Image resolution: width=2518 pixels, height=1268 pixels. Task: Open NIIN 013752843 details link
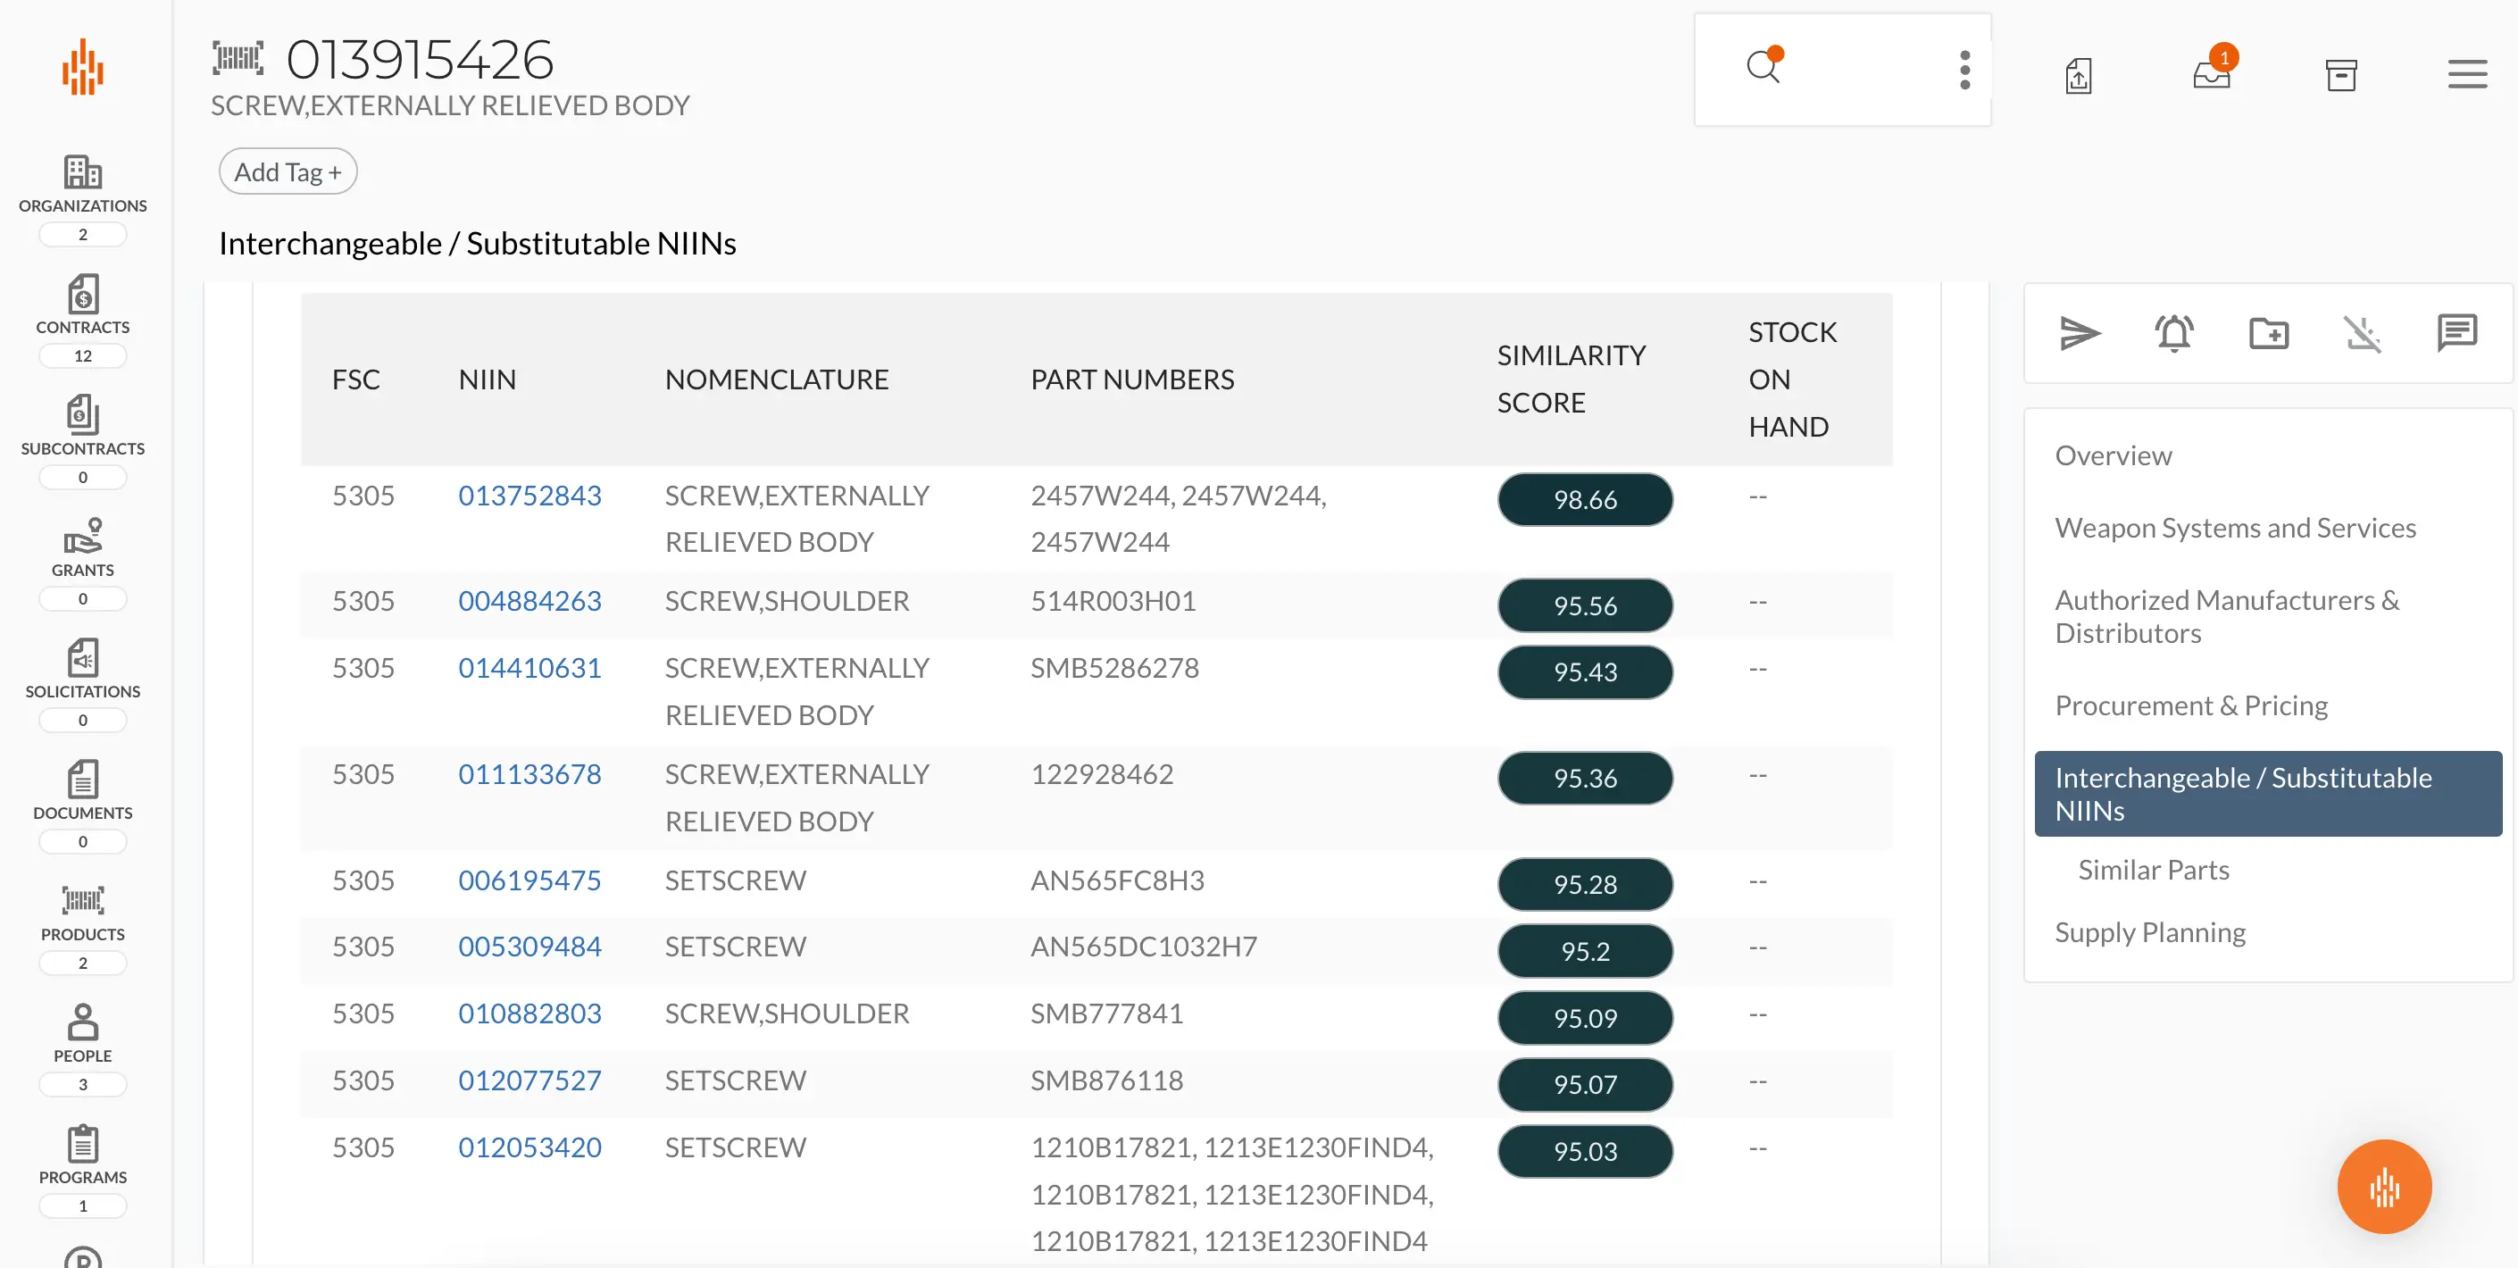point(529,495)
